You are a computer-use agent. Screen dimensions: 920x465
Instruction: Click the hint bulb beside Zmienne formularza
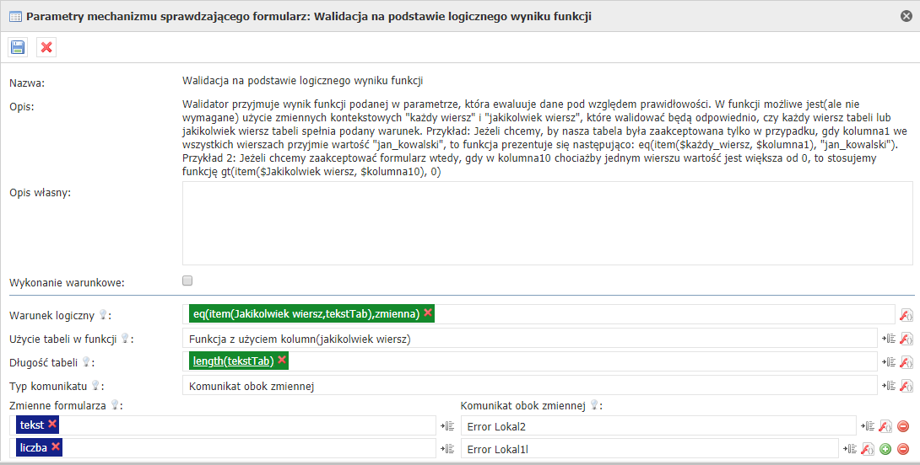[115, 405]
